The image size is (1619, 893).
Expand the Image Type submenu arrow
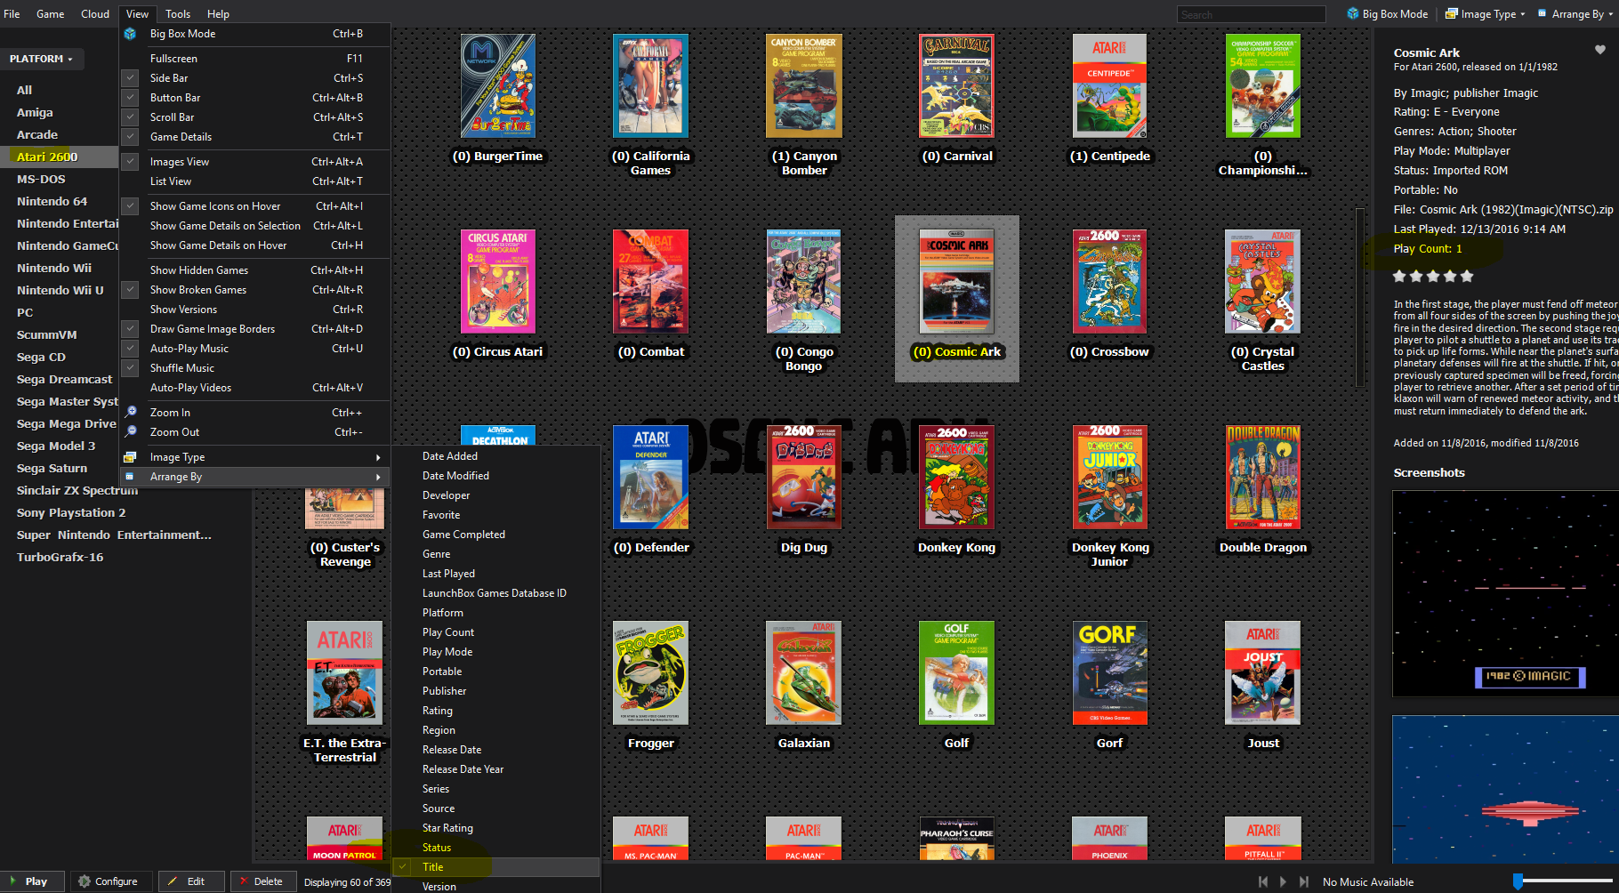click(378, 457)
